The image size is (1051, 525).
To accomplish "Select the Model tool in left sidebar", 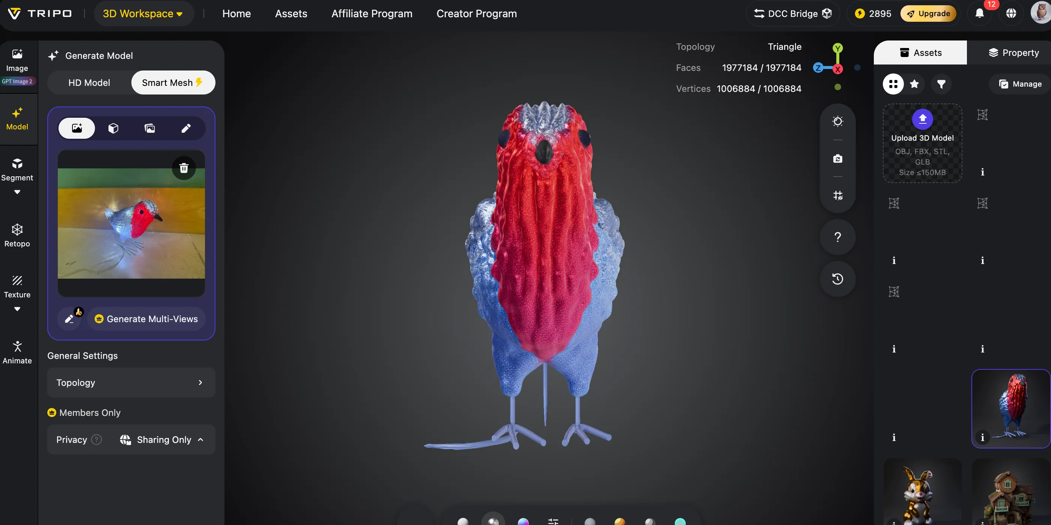I will [x=17, y=118].
